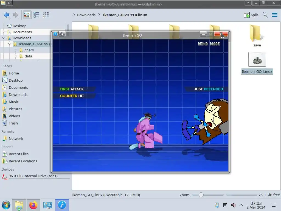
Task: Unmute audio via the volume tray icon
Action: click(x=233, y=205)
